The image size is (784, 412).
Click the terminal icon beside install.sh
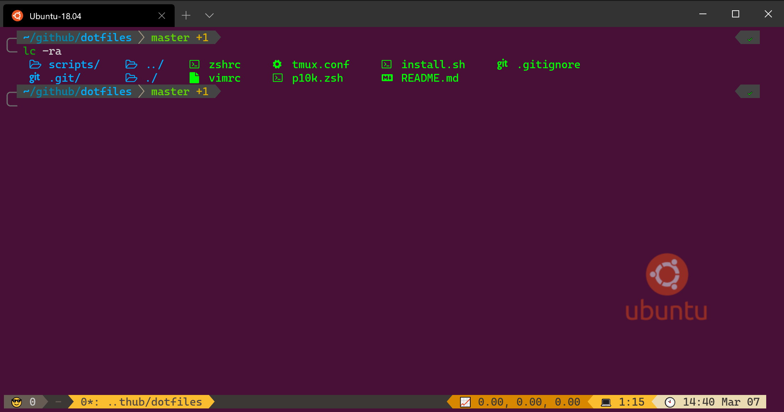click(387, 65)
